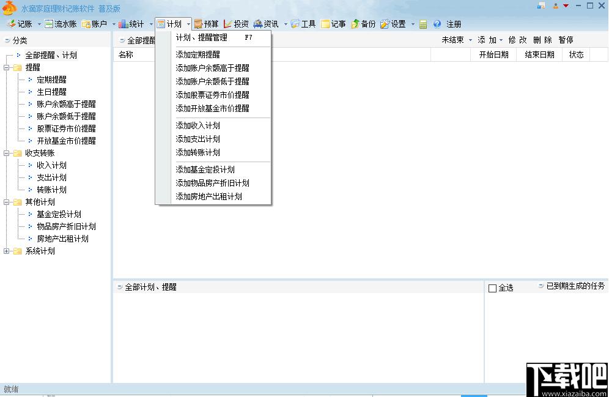The image size is (609, 397).
Task: Expand the 账户 dropdown arrow
Action: 114,24
